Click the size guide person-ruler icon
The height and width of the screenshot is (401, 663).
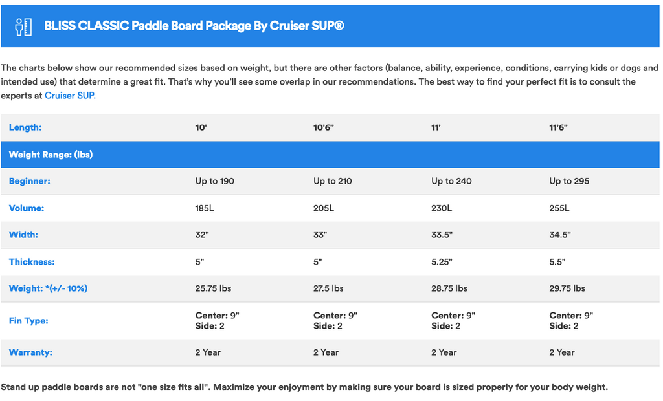tap(23, 27)
